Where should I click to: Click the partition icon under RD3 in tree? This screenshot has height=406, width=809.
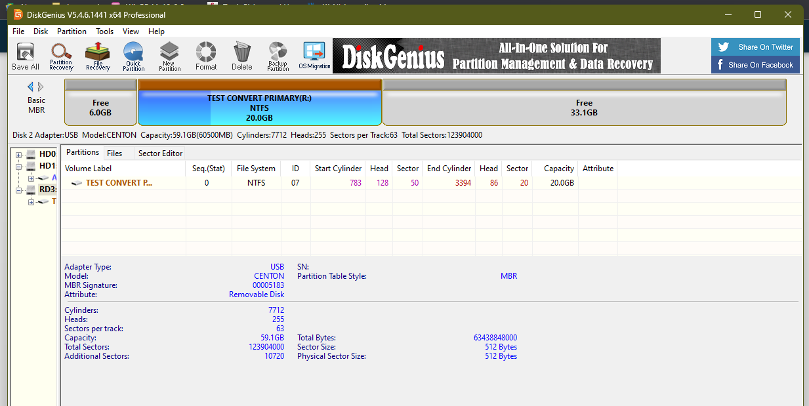[x=43, y=202]
